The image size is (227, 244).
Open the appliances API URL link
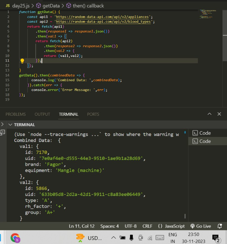tap(102, 17)
